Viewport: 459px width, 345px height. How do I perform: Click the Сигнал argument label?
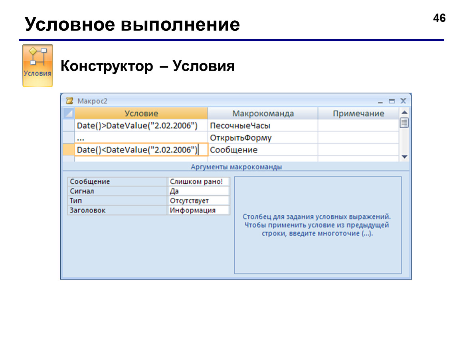pyautogui.click(x=117, y=191)
